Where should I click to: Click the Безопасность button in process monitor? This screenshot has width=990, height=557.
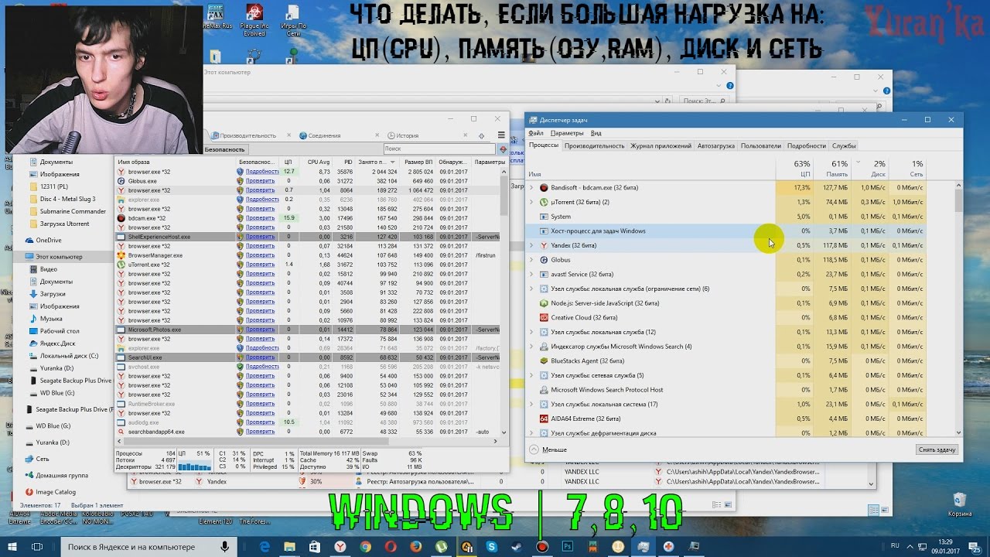[224, 149]
